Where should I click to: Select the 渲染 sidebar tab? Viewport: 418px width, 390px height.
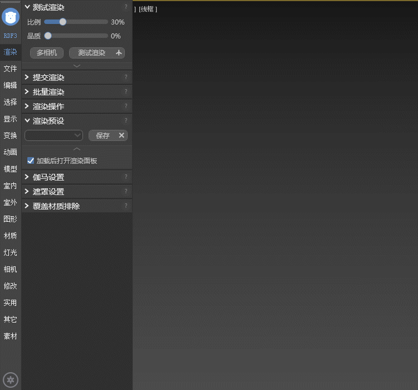[11, 52]
